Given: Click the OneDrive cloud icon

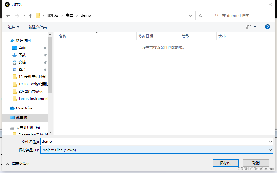Looking at the screenshot, I should pos(12,108).
